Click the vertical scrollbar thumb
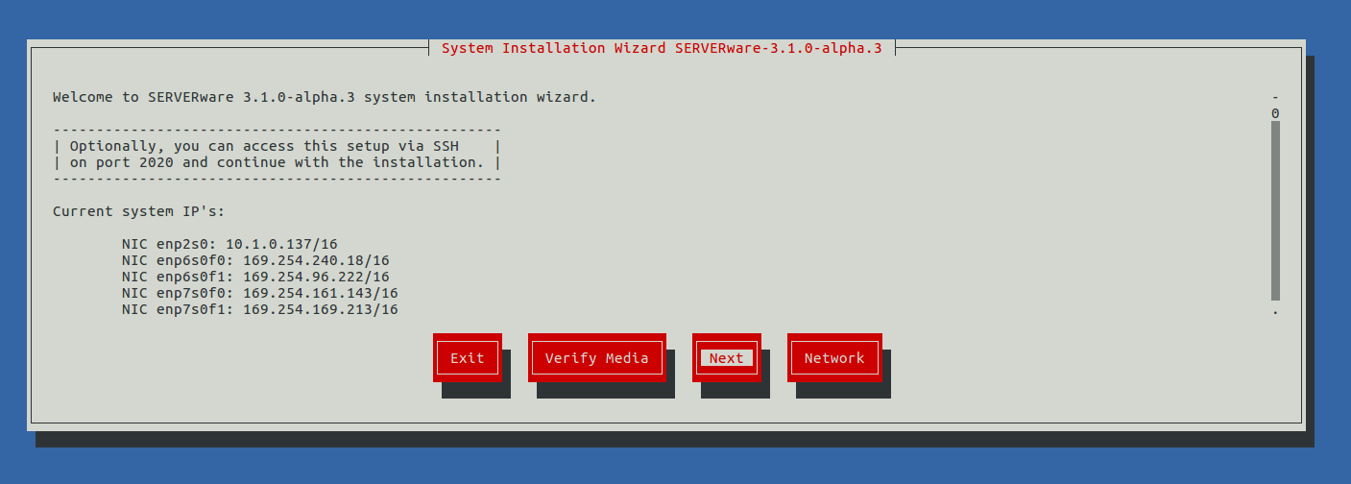The image size is (1351, 484). coord(1275,210)
